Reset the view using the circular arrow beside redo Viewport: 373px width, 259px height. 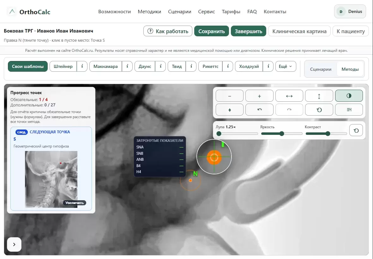(319, 110)
